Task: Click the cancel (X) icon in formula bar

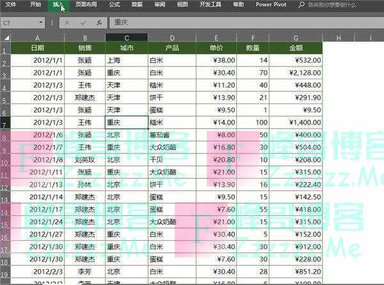Action: click(68, 22)
